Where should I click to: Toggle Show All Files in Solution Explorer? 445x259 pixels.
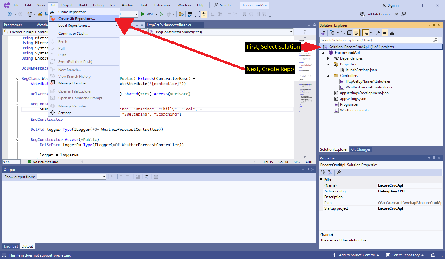coord(356,33)
